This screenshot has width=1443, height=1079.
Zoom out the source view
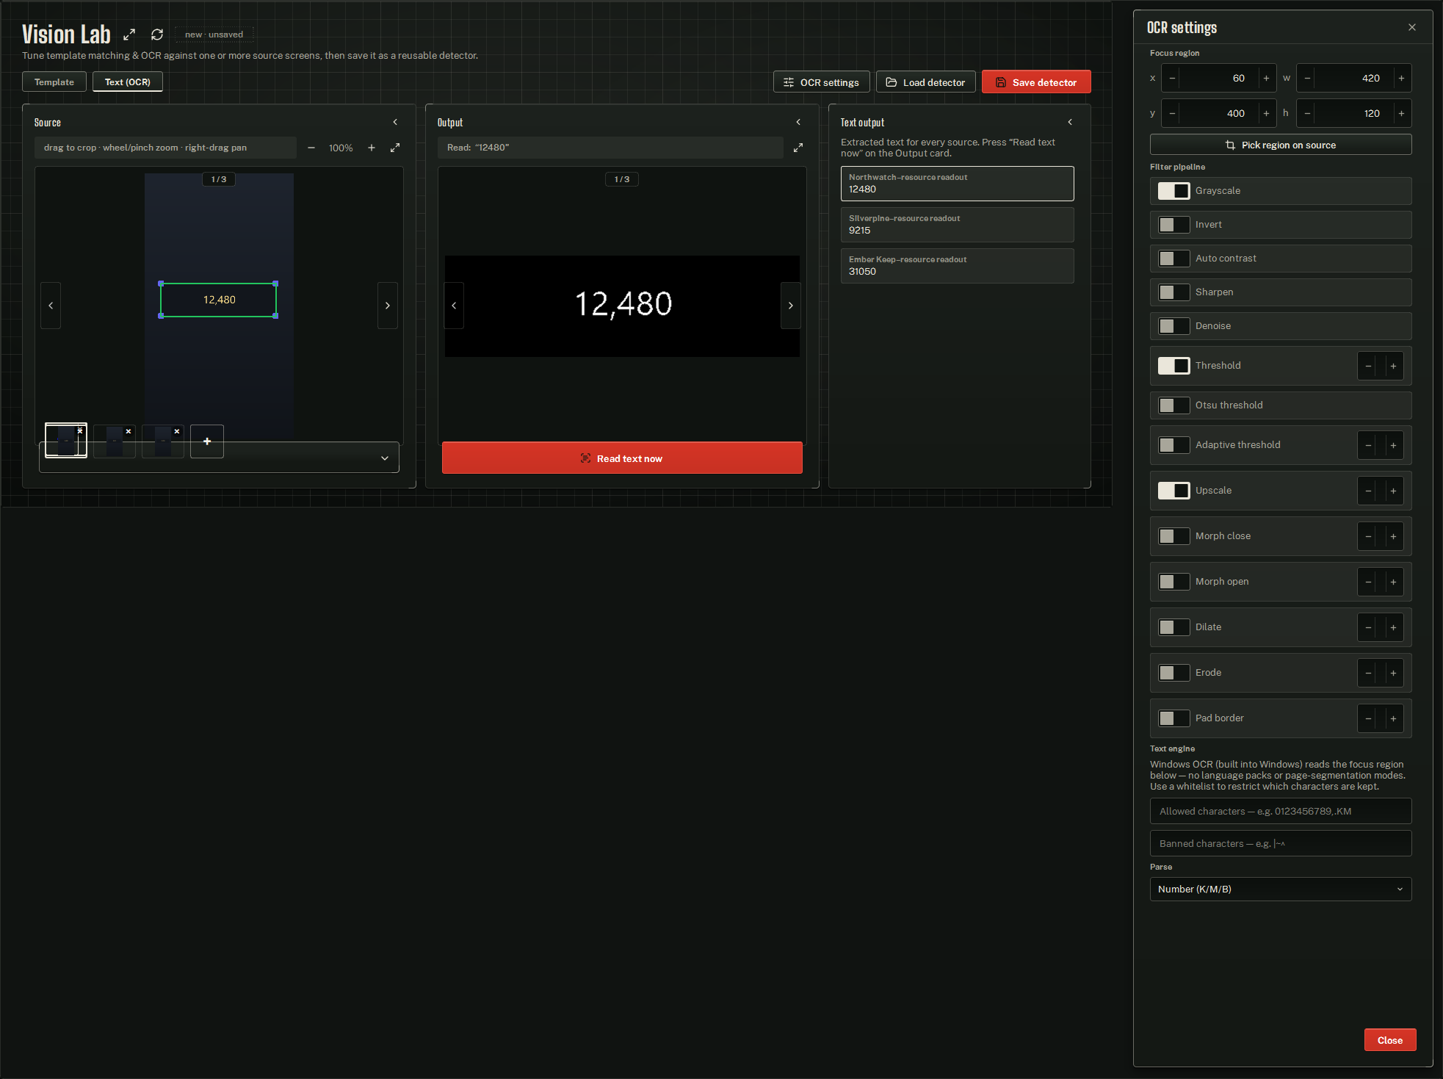(311, 148)
